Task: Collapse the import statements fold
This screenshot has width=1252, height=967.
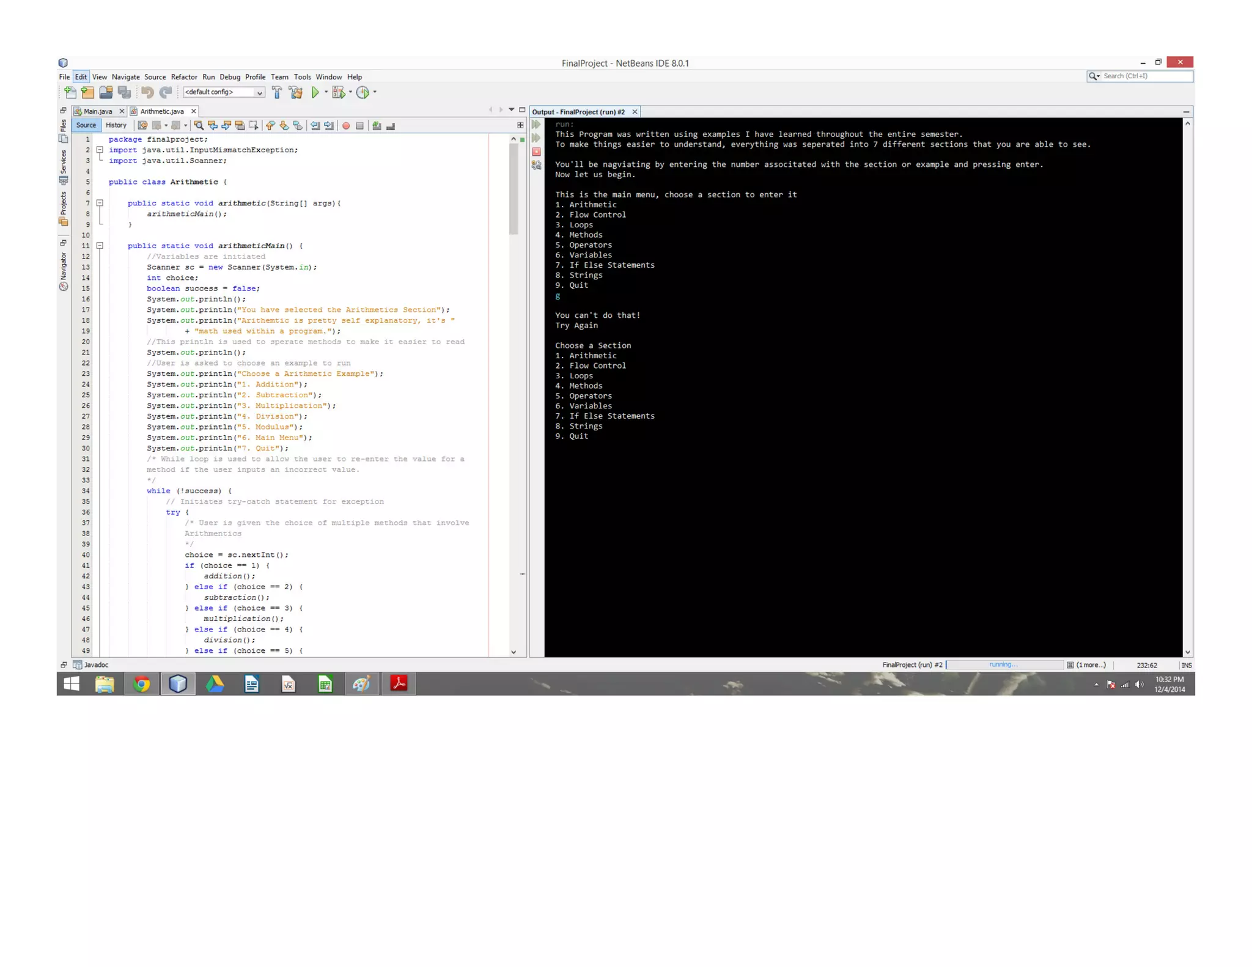Action: point(100,150)
